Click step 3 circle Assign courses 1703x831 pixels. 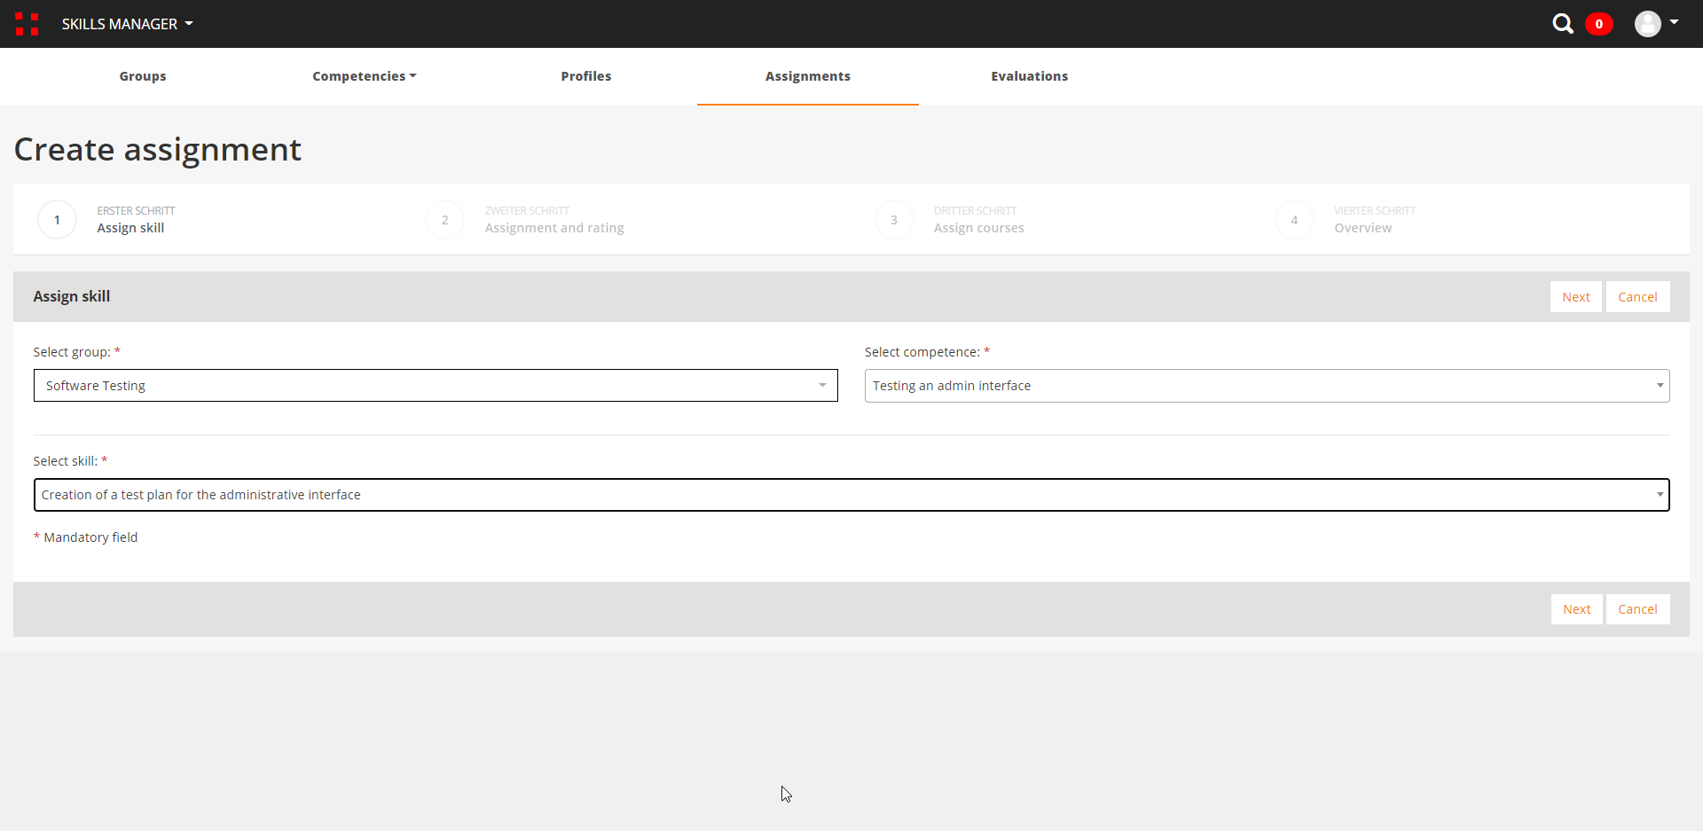tap(894, 220)
